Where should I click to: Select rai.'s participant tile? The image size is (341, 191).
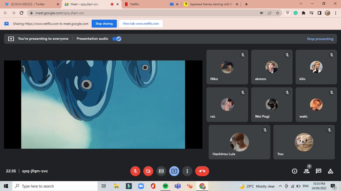coord(227,104)
